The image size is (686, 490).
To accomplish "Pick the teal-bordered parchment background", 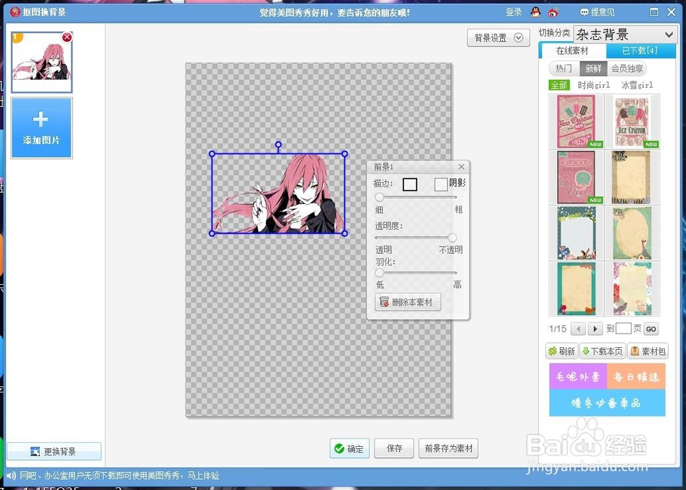I will click(576, 289).
